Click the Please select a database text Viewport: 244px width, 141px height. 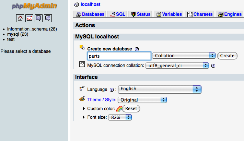coord(25,51)
